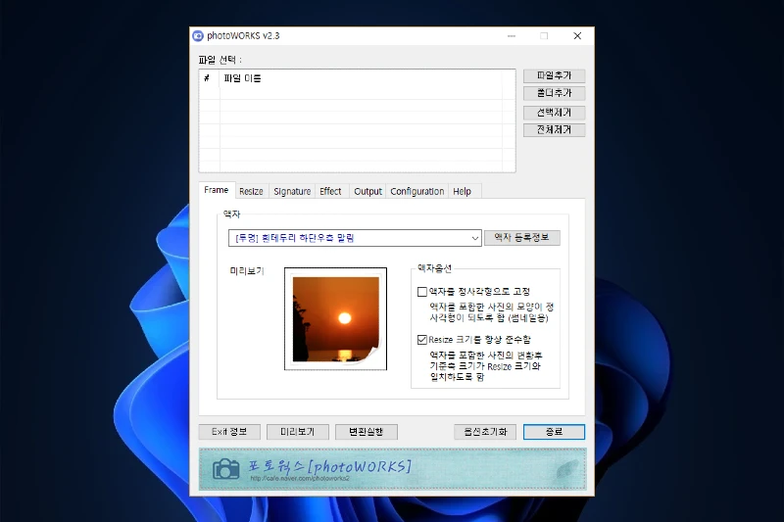Click the 폴더추가 button
784x522 pixels.
(x=554, y=94)
